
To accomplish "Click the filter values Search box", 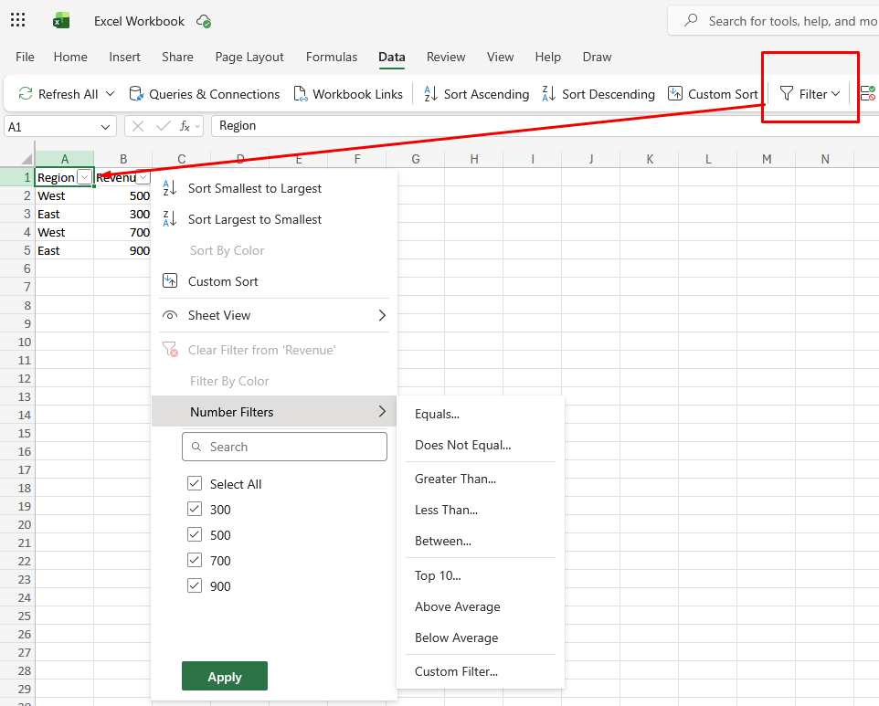I will 284,447.
